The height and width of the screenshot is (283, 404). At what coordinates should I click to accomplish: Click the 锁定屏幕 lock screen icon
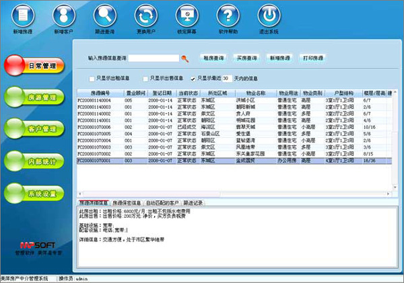click(x=187, y=15)
